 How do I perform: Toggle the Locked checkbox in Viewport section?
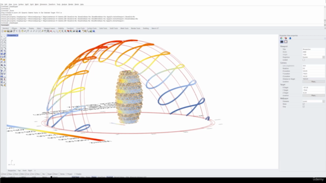coord(304,60)
